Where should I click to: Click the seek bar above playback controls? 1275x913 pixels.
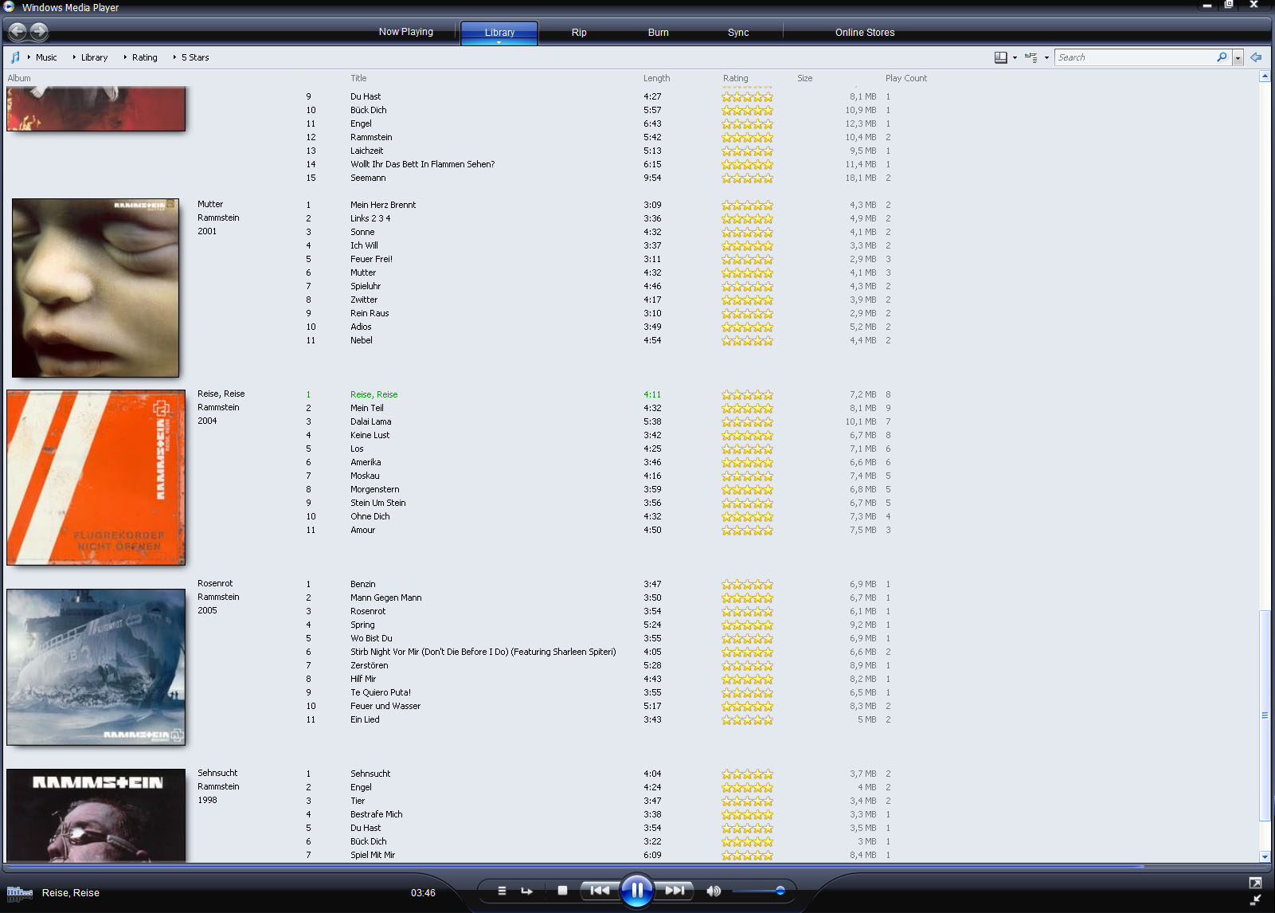click(x=637, y=866)
